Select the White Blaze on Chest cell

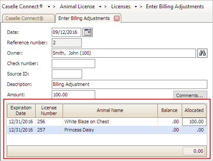tap(110, 122)
